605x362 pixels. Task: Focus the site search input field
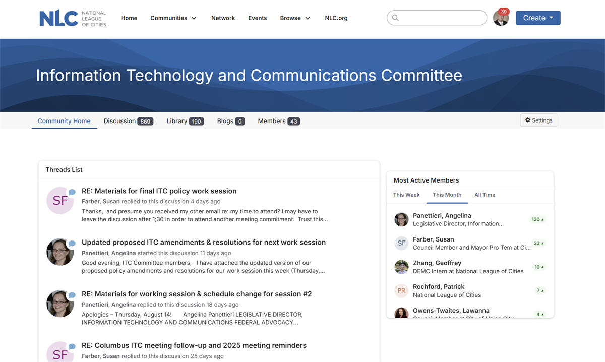coord(437,18)
